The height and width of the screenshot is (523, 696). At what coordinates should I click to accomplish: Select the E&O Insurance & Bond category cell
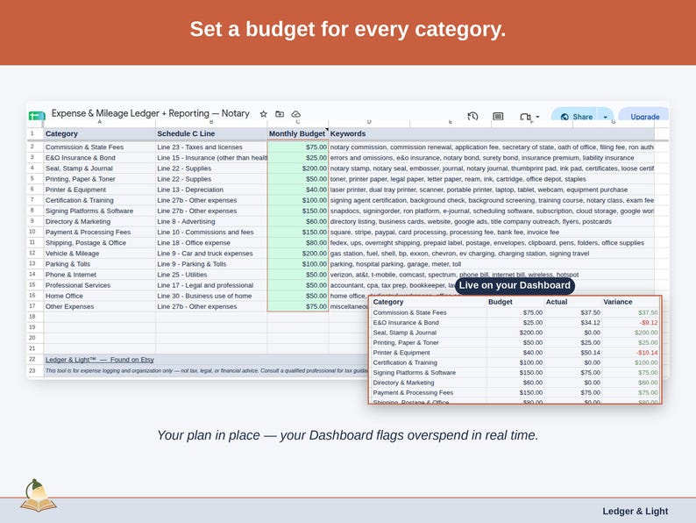click(x=100, y=158)
